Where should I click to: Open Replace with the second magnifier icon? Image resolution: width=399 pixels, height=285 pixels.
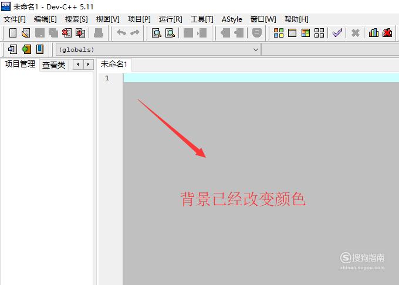click(170, 33)
